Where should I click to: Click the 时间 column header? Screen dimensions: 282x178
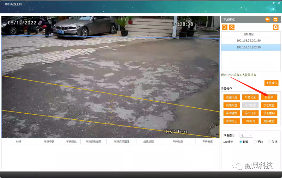19,142
